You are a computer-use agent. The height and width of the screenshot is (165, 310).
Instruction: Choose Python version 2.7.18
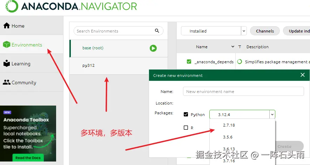pos(229,125)
